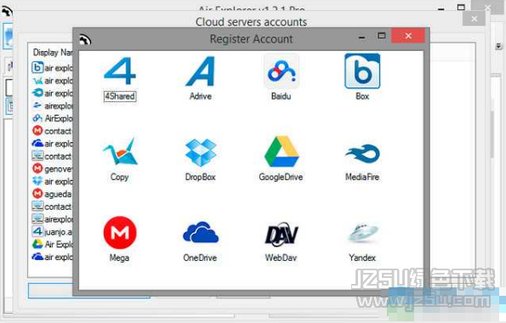Click the MediaFire text label
The height and width of the screenshot is (323, 506).
(x=362, y=177)
